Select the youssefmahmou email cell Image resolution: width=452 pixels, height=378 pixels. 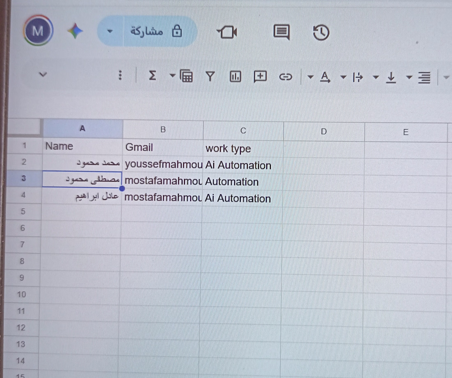click(163, 164)
